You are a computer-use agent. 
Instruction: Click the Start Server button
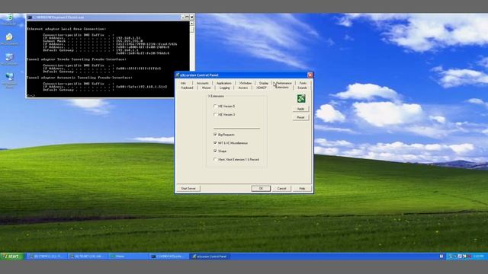[188, 189]
